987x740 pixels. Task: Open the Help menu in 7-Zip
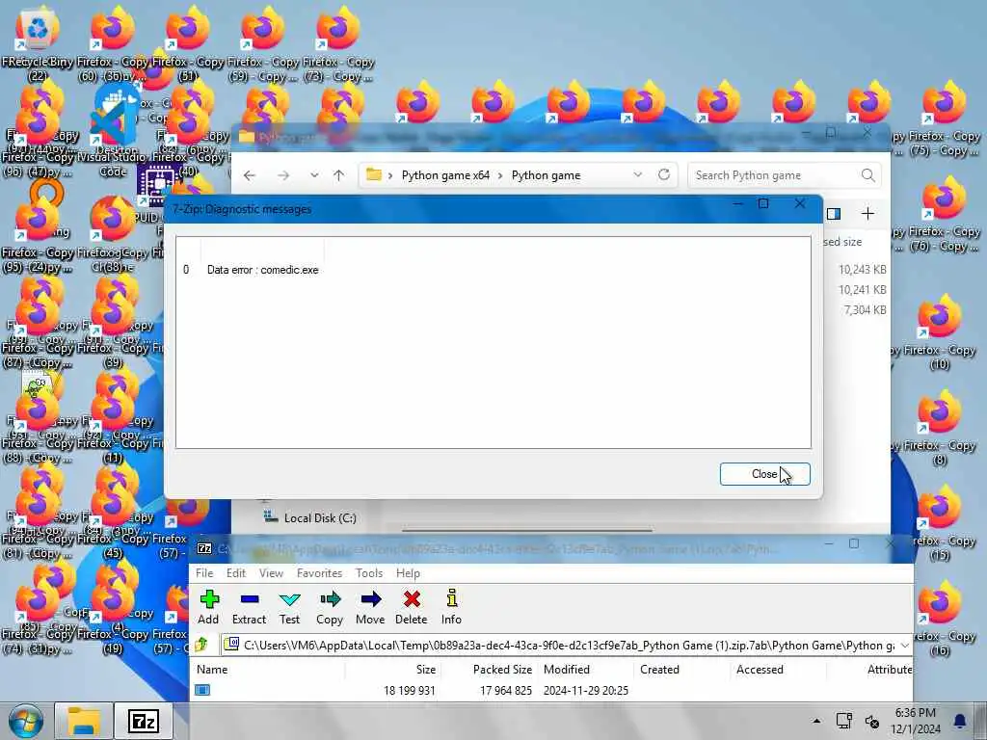[408, 573]
